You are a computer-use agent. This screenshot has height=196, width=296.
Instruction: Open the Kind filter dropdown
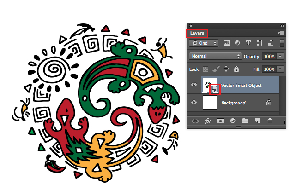click(205, 43)
